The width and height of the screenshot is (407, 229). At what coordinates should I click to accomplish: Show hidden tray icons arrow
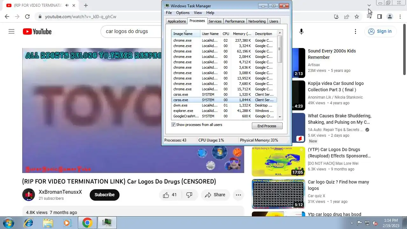(x=352, y=223)
